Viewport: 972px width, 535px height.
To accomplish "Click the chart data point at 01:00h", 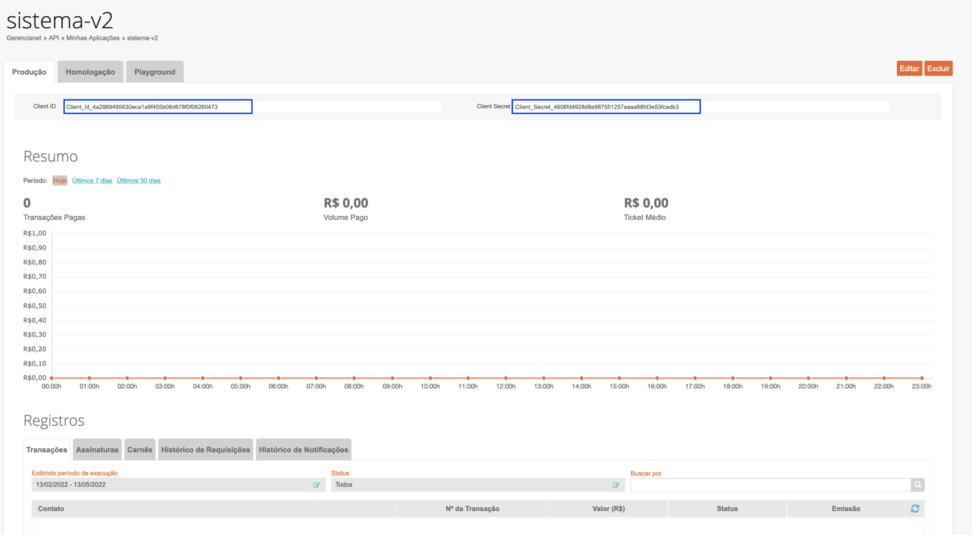I will [89, 378].
